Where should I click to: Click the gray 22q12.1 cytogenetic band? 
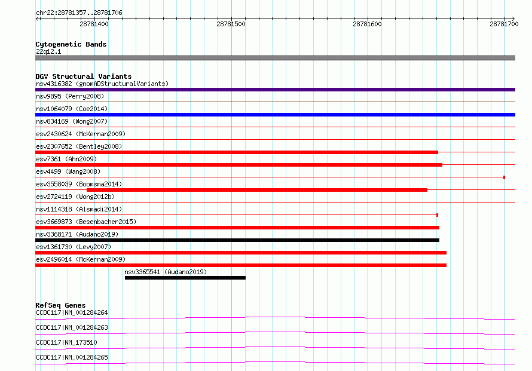click(275, 58)
